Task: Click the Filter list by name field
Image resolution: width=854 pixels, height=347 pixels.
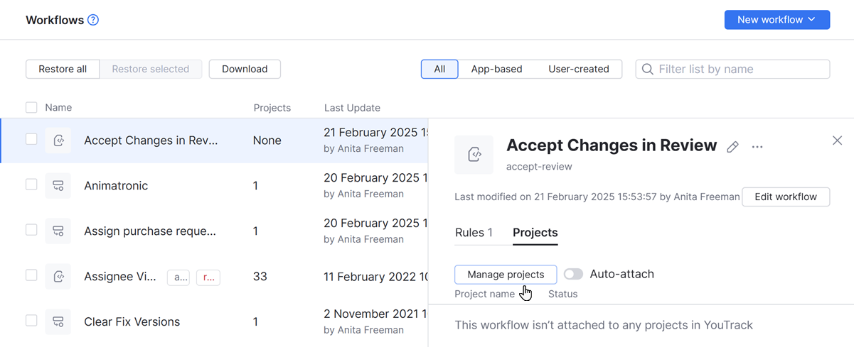Action: pyautogui.click(x=740, y=69)
